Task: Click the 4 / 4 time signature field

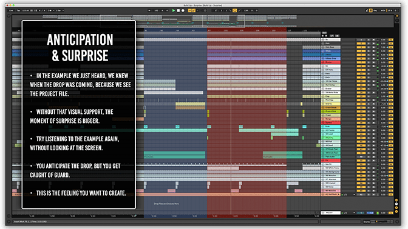Action: (x=41, y=11)
